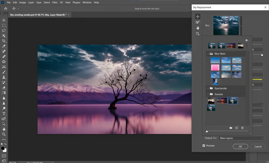Viewport: 269px width, 163px height.
Task: Collapse the Blue Skies folder
Action: point(208,54)
